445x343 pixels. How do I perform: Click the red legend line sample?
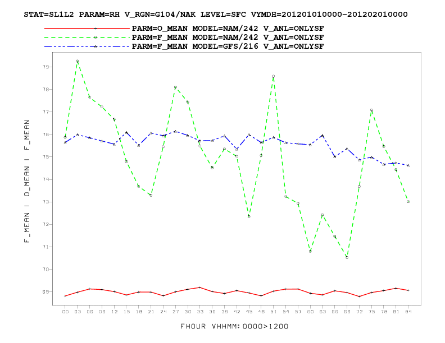pos(87,28)
